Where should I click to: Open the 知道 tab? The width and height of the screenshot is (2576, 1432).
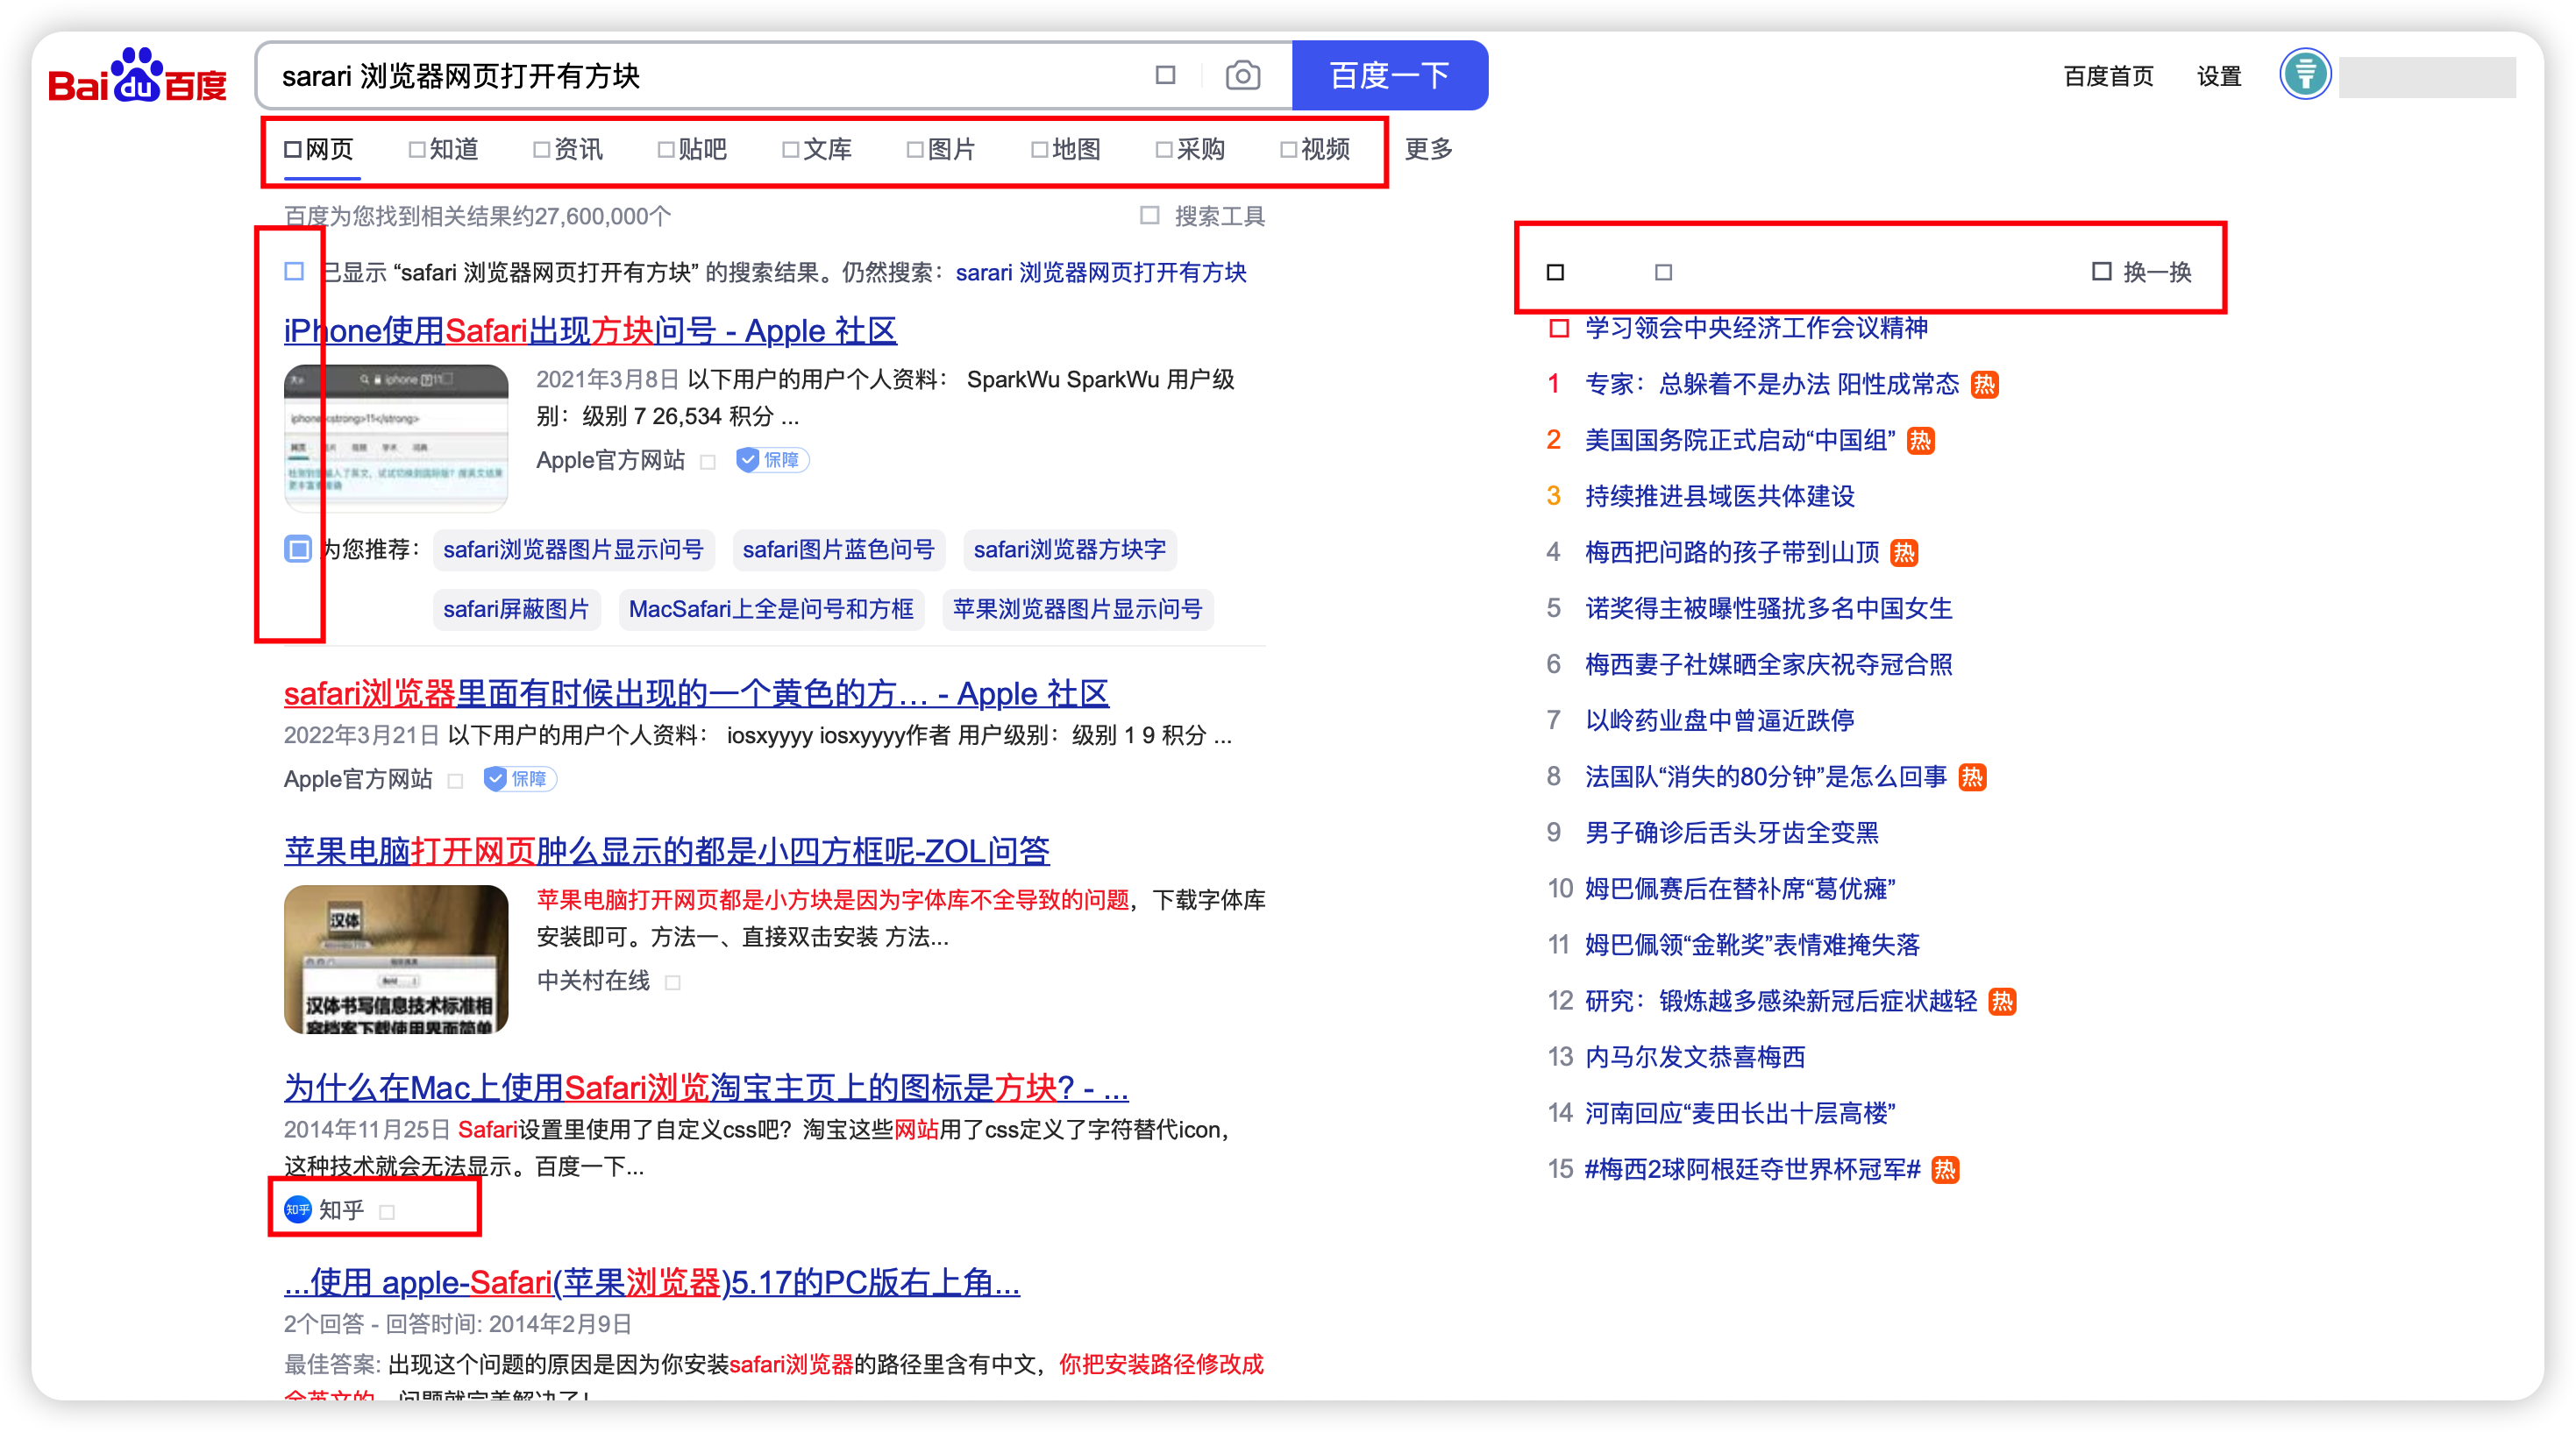tap(444, 150)
